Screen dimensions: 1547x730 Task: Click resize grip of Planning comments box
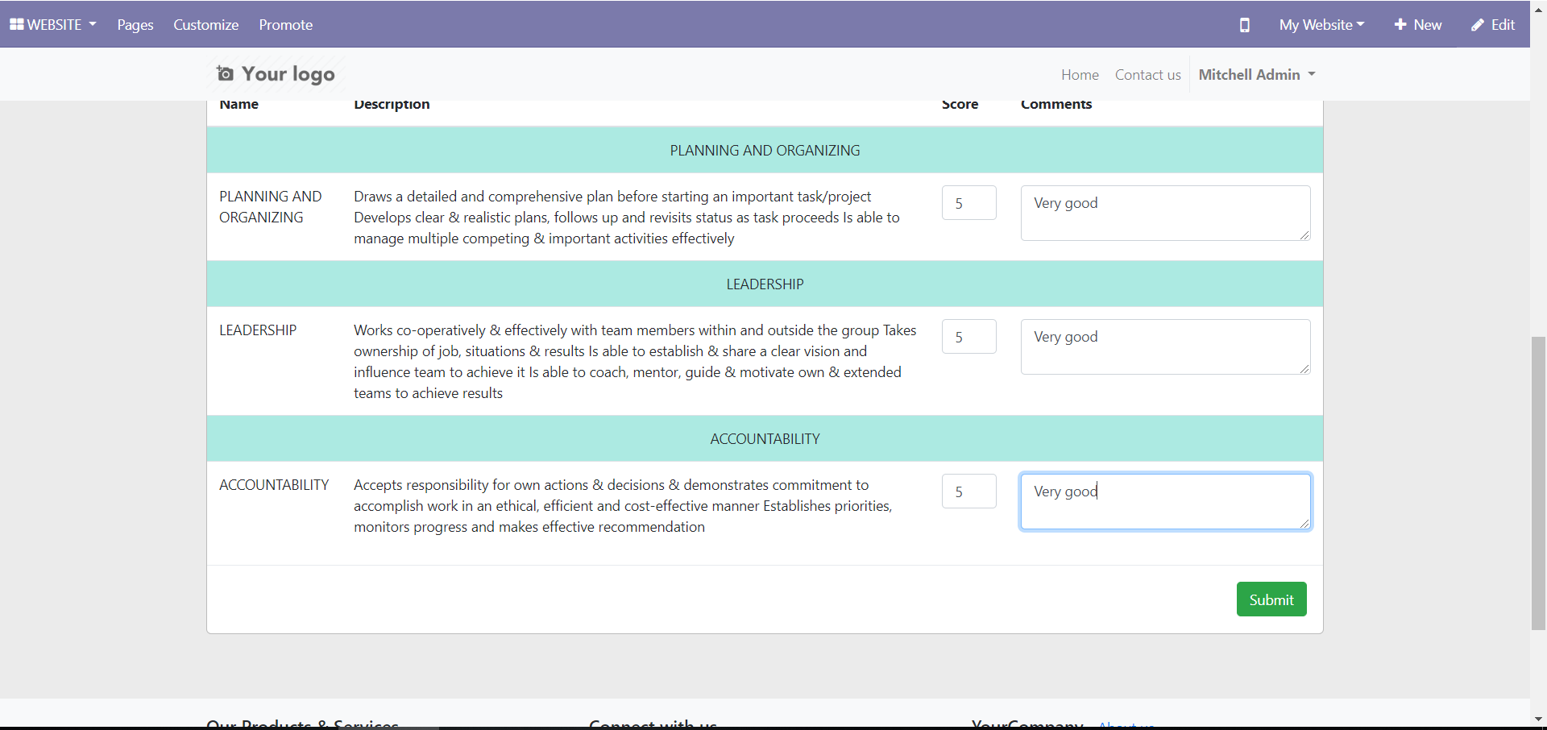1304,234
